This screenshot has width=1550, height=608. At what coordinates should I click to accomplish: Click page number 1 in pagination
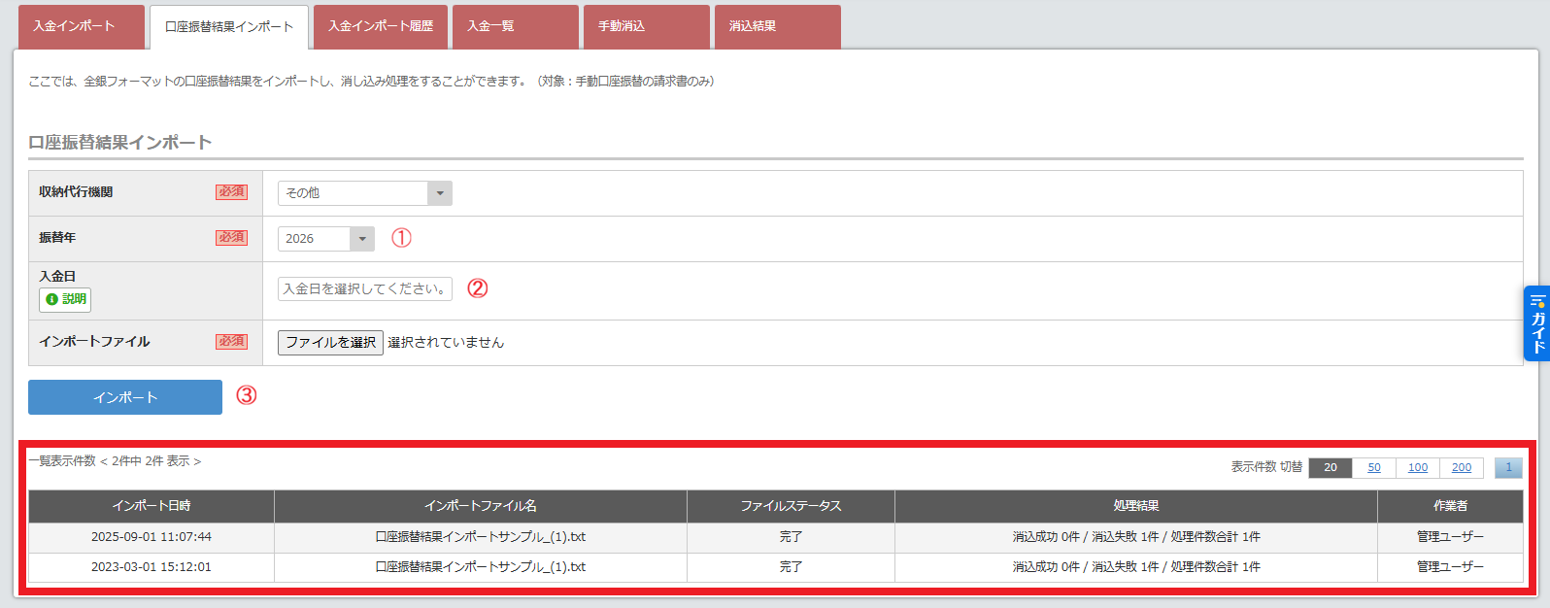pyautogui.click(x=1507, y=468)
